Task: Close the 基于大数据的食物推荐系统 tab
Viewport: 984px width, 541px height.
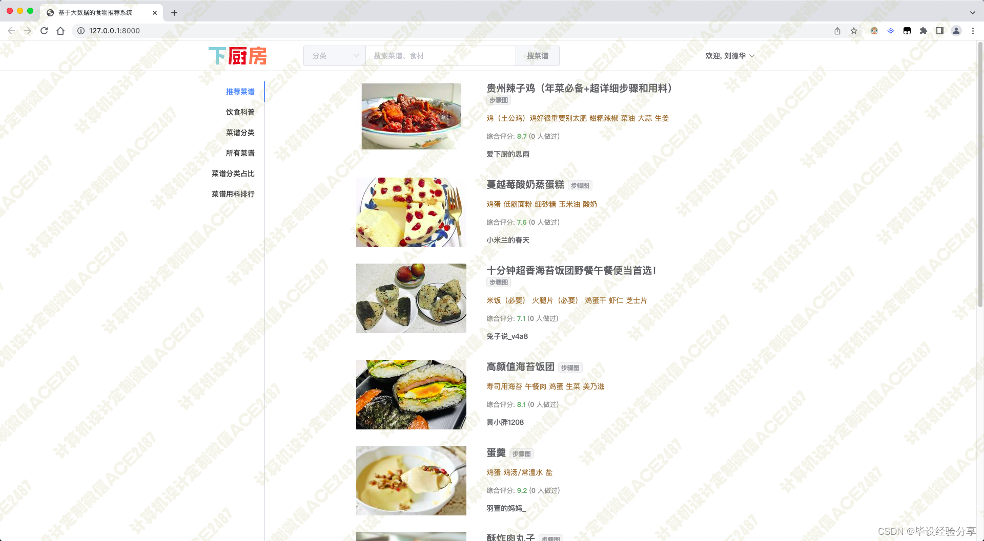Action: click(155, 13)
